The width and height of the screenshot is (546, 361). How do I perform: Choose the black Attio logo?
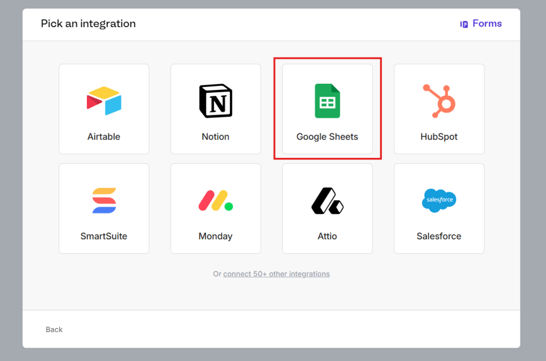327,200
